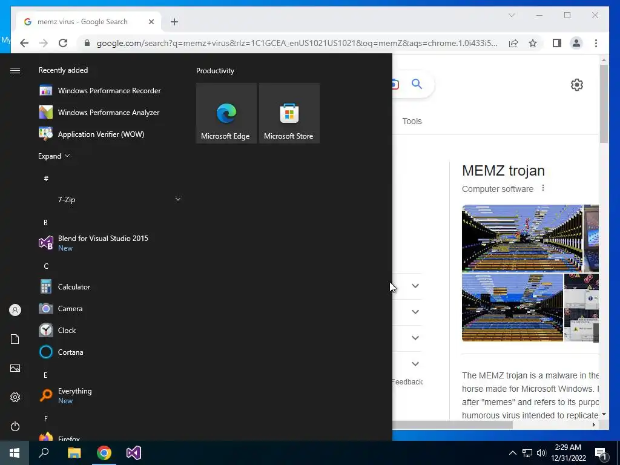Click the Microsoft Store tile
The image size is (620, 465).
(x=289, y=113)
